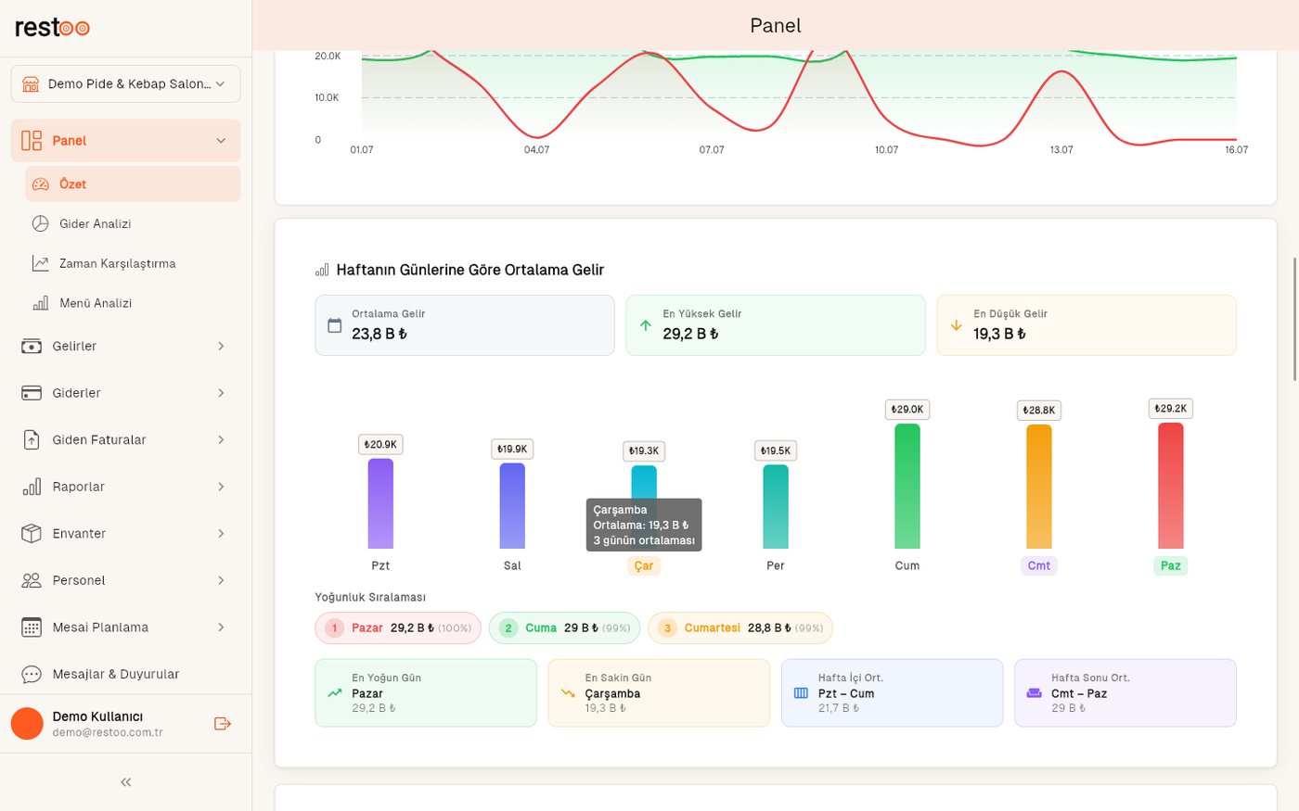1299x811 pixels.
Task: Click the Giden Faturalar document icon
Action: [32, 440]
